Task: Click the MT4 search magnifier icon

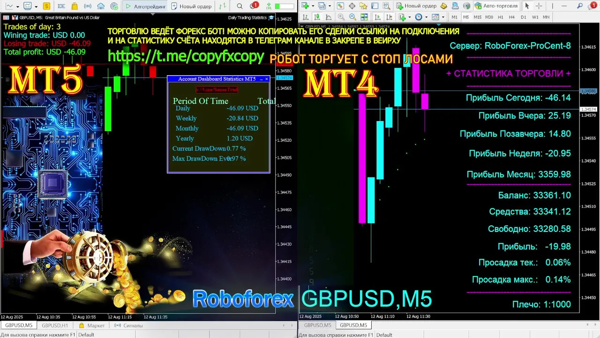Action: click(580, 6)
